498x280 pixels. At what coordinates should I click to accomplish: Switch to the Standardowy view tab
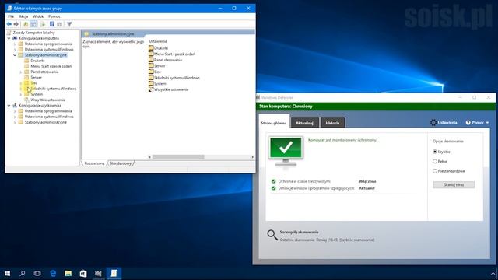click(121, 163)
